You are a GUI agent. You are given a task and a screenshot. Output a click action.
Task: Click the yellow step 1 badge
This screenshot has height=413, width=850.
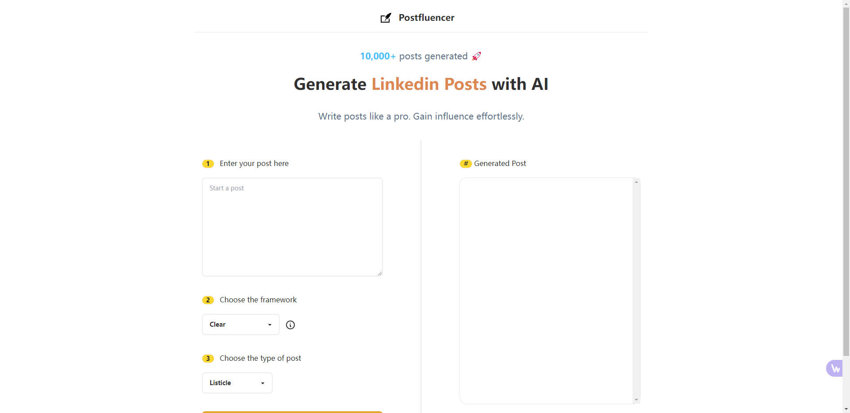(x=208, y=164)
